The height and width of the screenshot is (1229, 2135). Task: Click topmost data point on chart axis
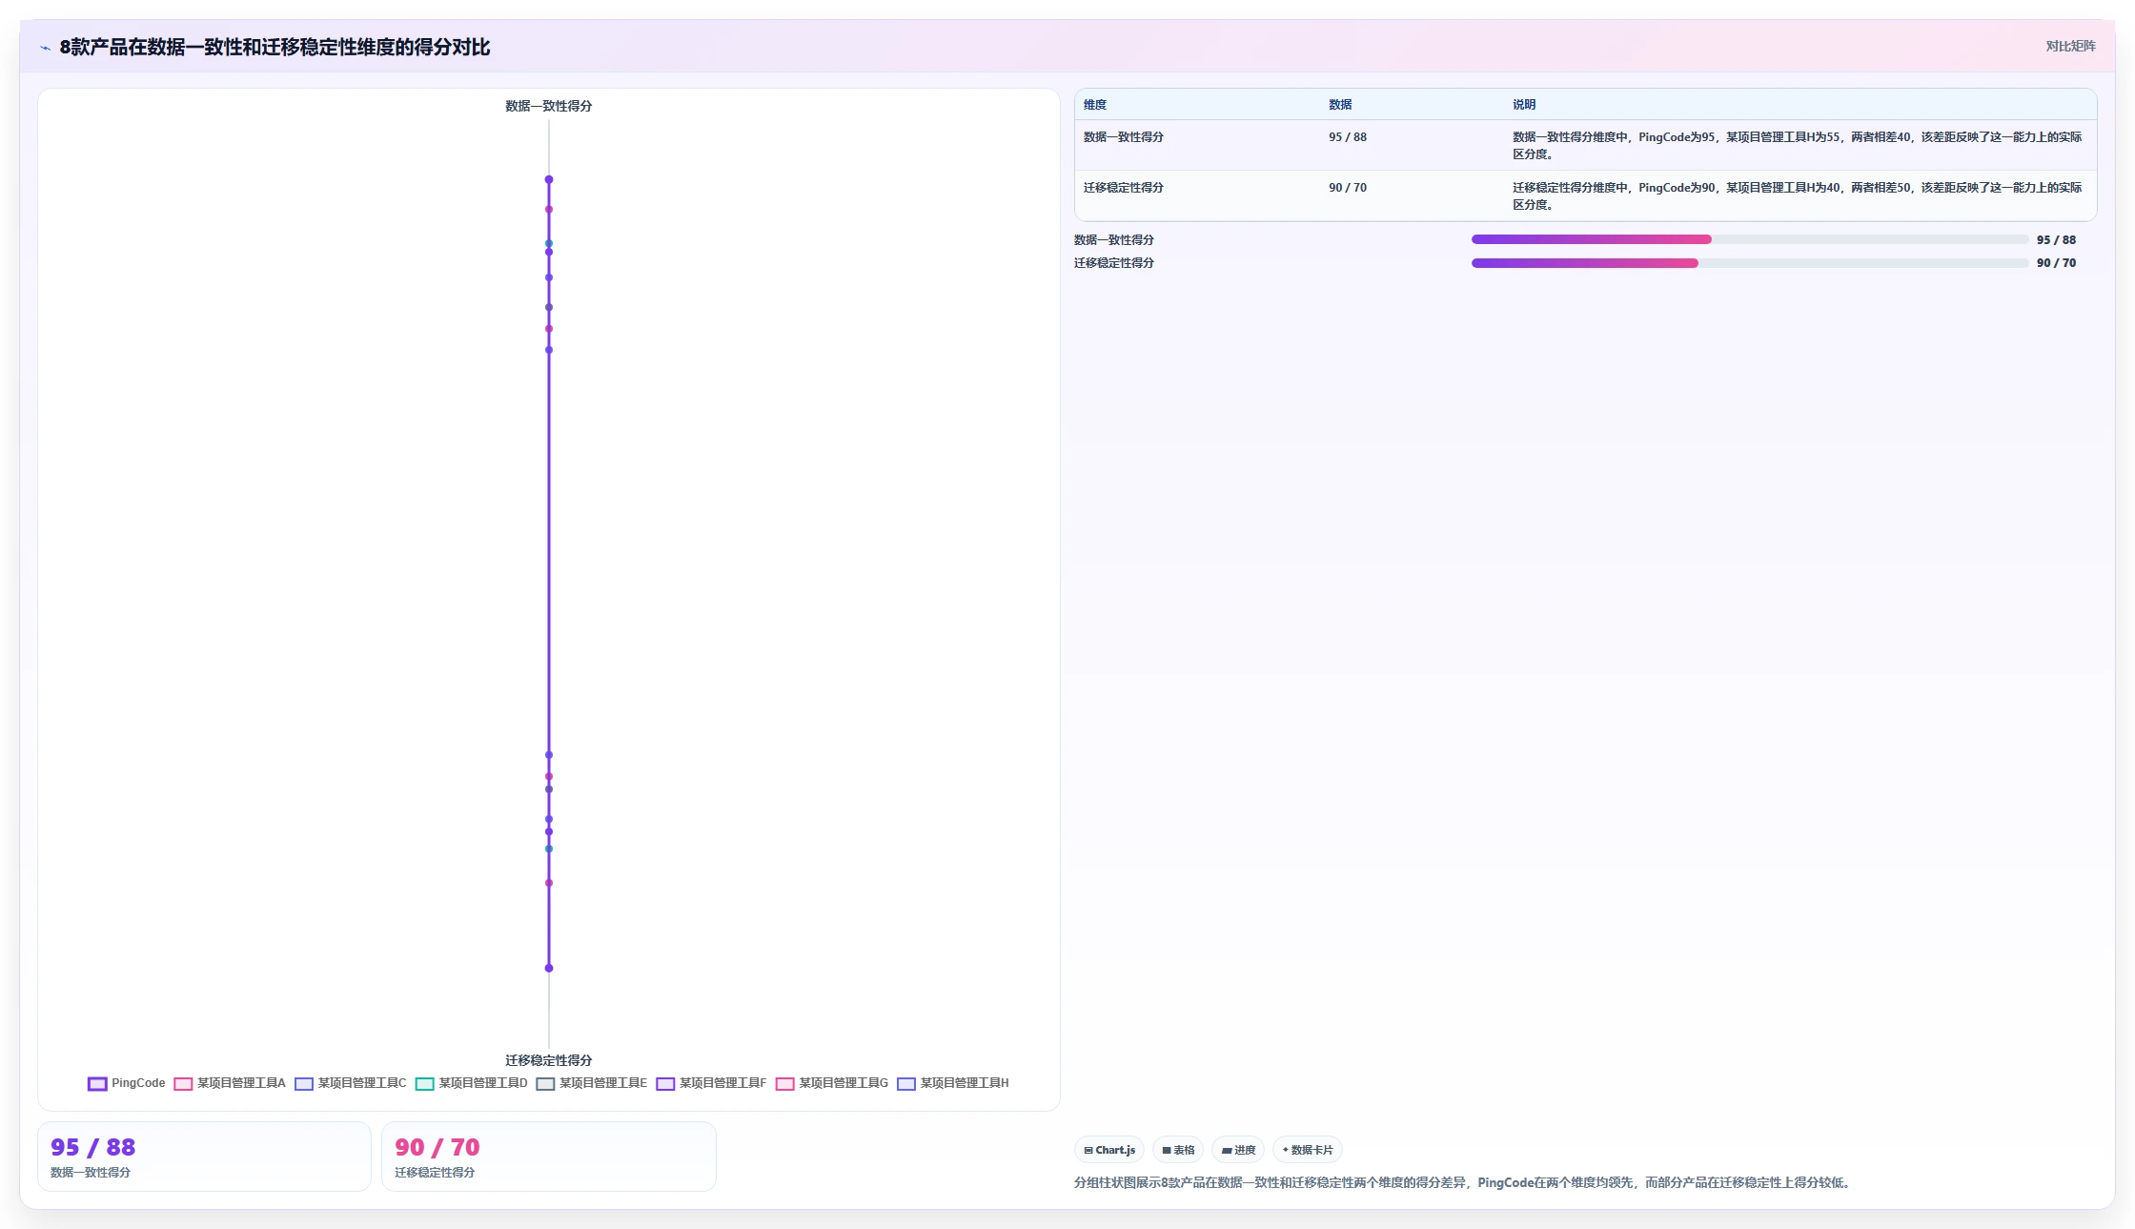(x=549, y=179)
